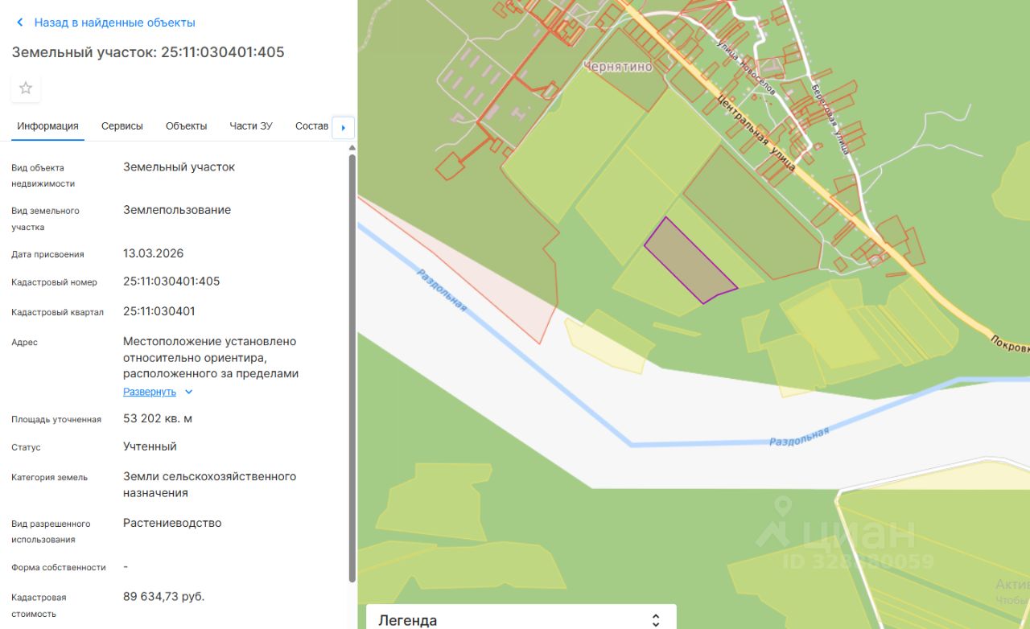Image resolution: width=1030 pixels, height=629 pixels.
Task: Click the info panel vertical scrollbar
Action: click(352, 368)
